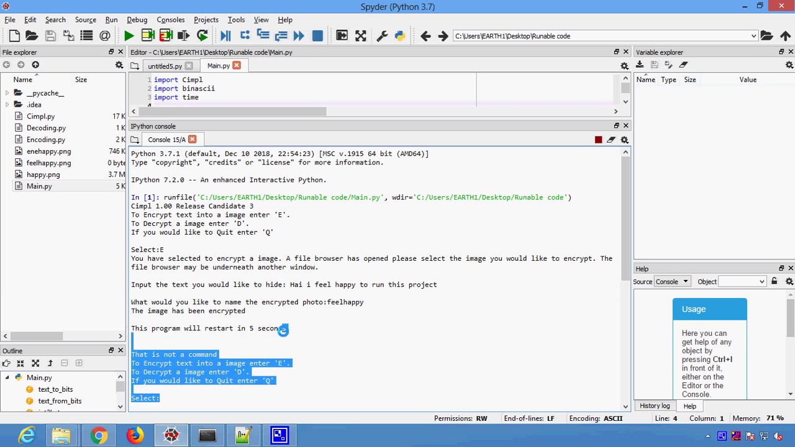Open Preferences via the wrench icon
This screenshot has height=447, width=795.
pyautogui.click(x=382, y=36)
